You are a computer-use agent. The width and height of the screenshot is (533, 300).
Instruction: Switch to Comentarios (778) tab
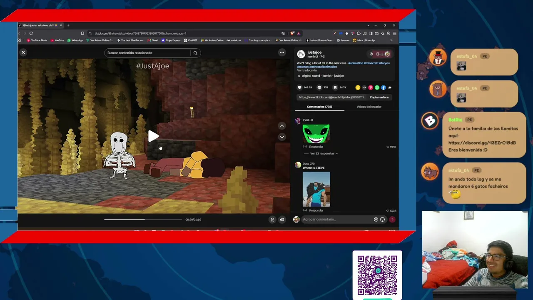[x=319, y=107]
